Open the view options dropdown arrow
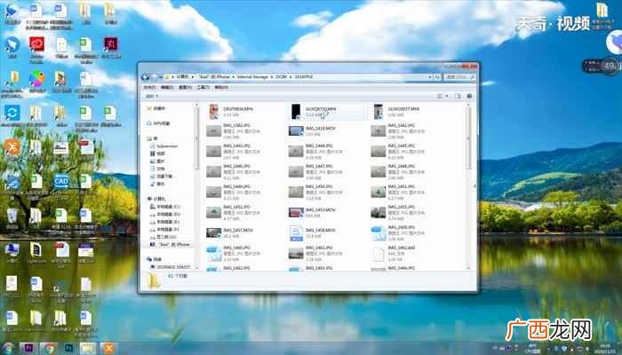Screen dimensions: 622x355 tap(447, 96)
